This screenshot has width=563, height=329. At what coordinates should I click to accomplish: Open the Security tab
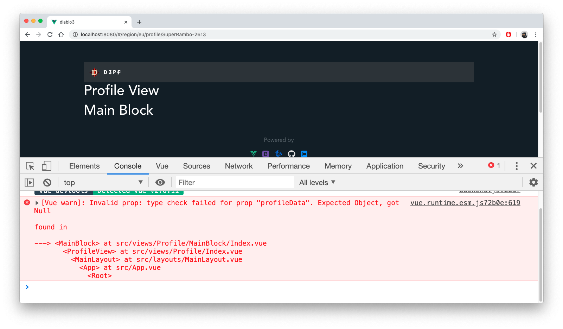coord(431,166)
